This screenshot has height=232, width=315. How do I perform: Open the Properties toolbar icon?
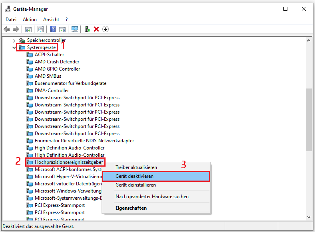tap(41, 29)
